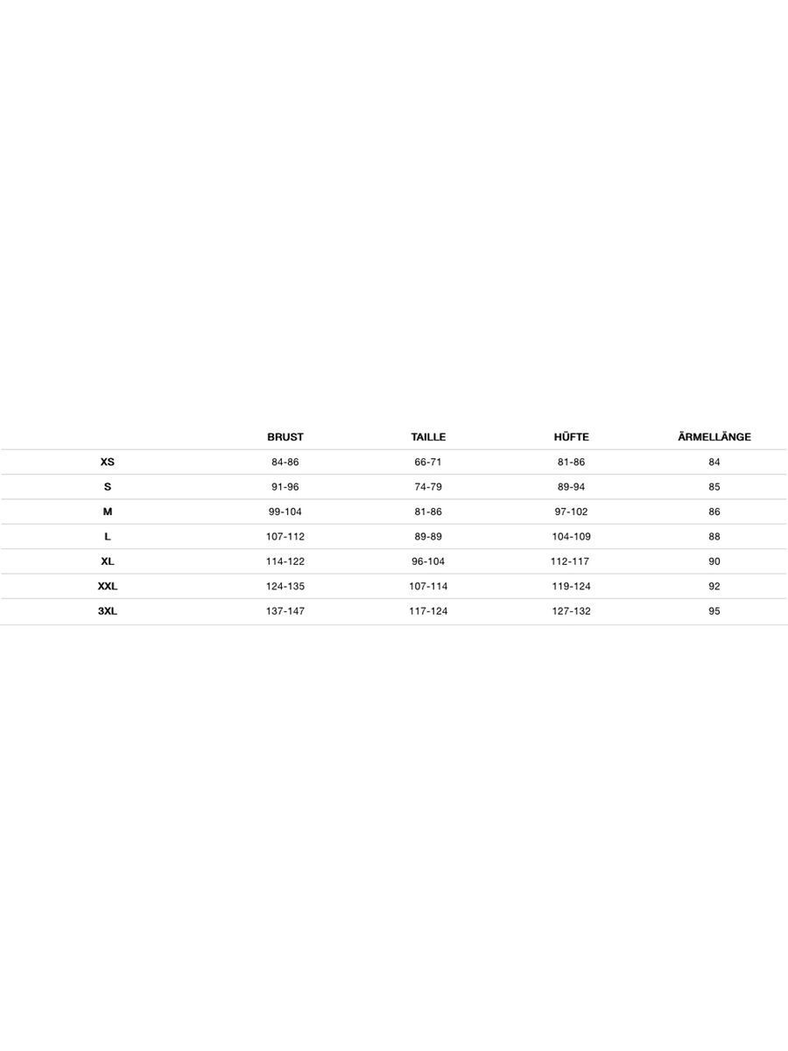Screen dimensions: 788x1051
Task: Click the XS chest value 84-86
Action: tap(285, 462)
